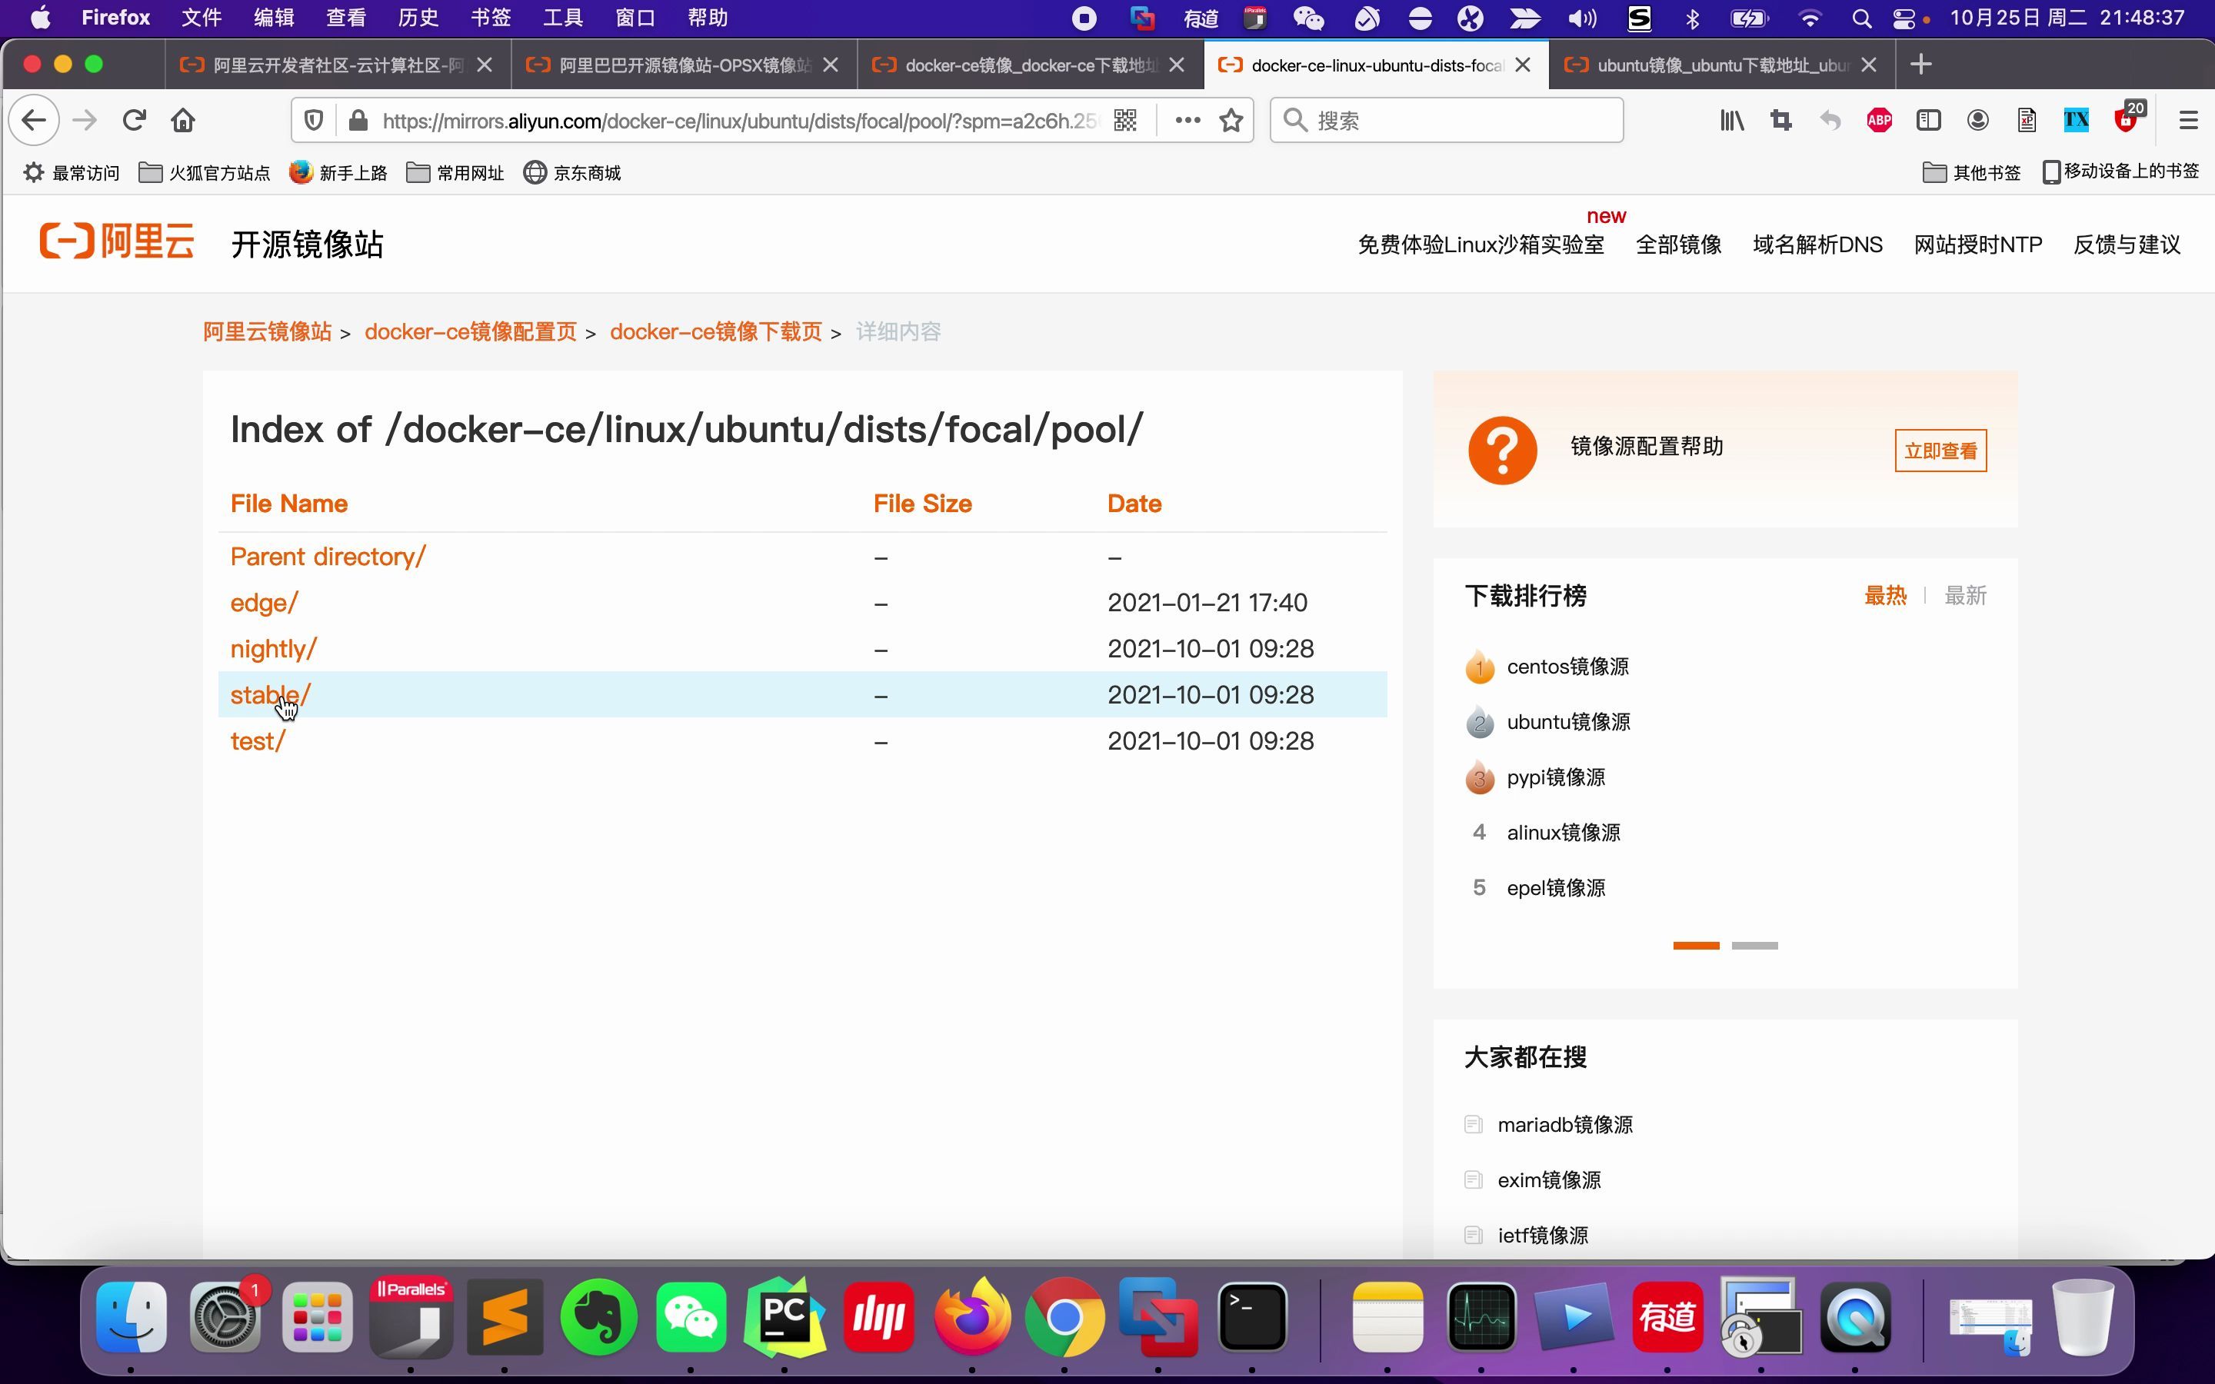Click the screenshot crop tool icon
2215x1384 pixels.
[1780, 120]
